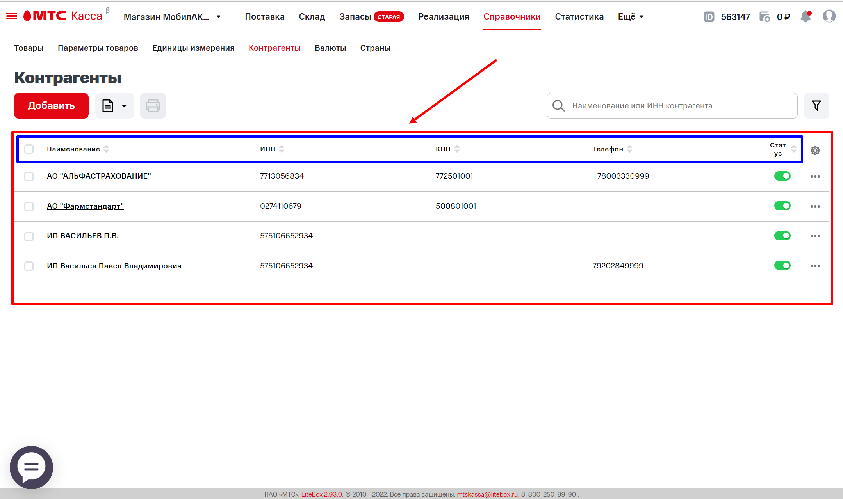Tick checkbox for ИП ВАСИЛЬЕВ П.В.

coord(29,236)
